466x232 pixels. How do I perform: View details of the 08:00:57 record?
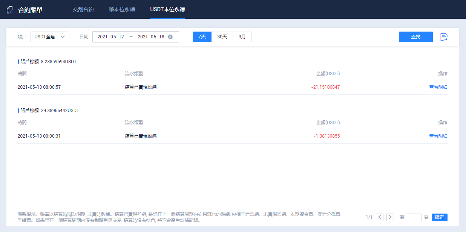click(438, 87)
